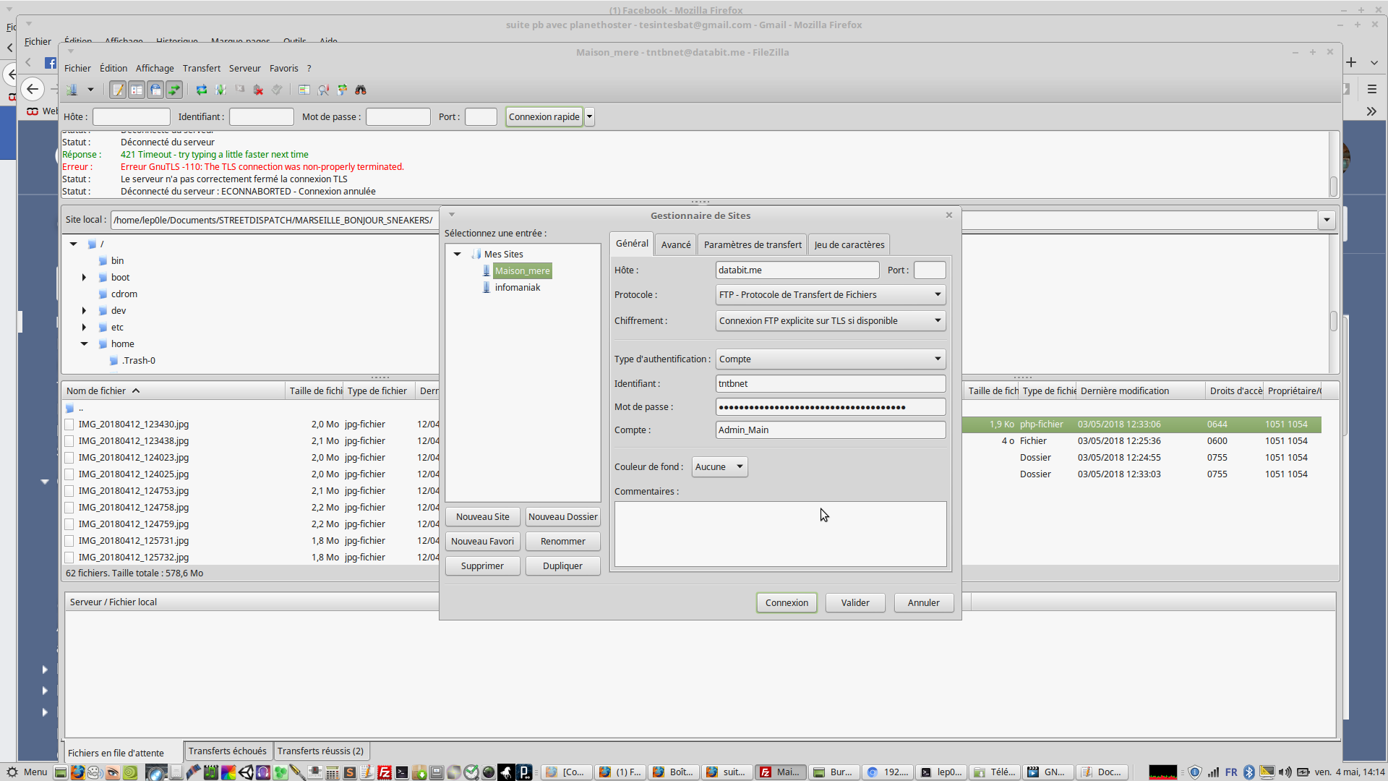Click the Nouveau Site button

click(x=482, y=516)
